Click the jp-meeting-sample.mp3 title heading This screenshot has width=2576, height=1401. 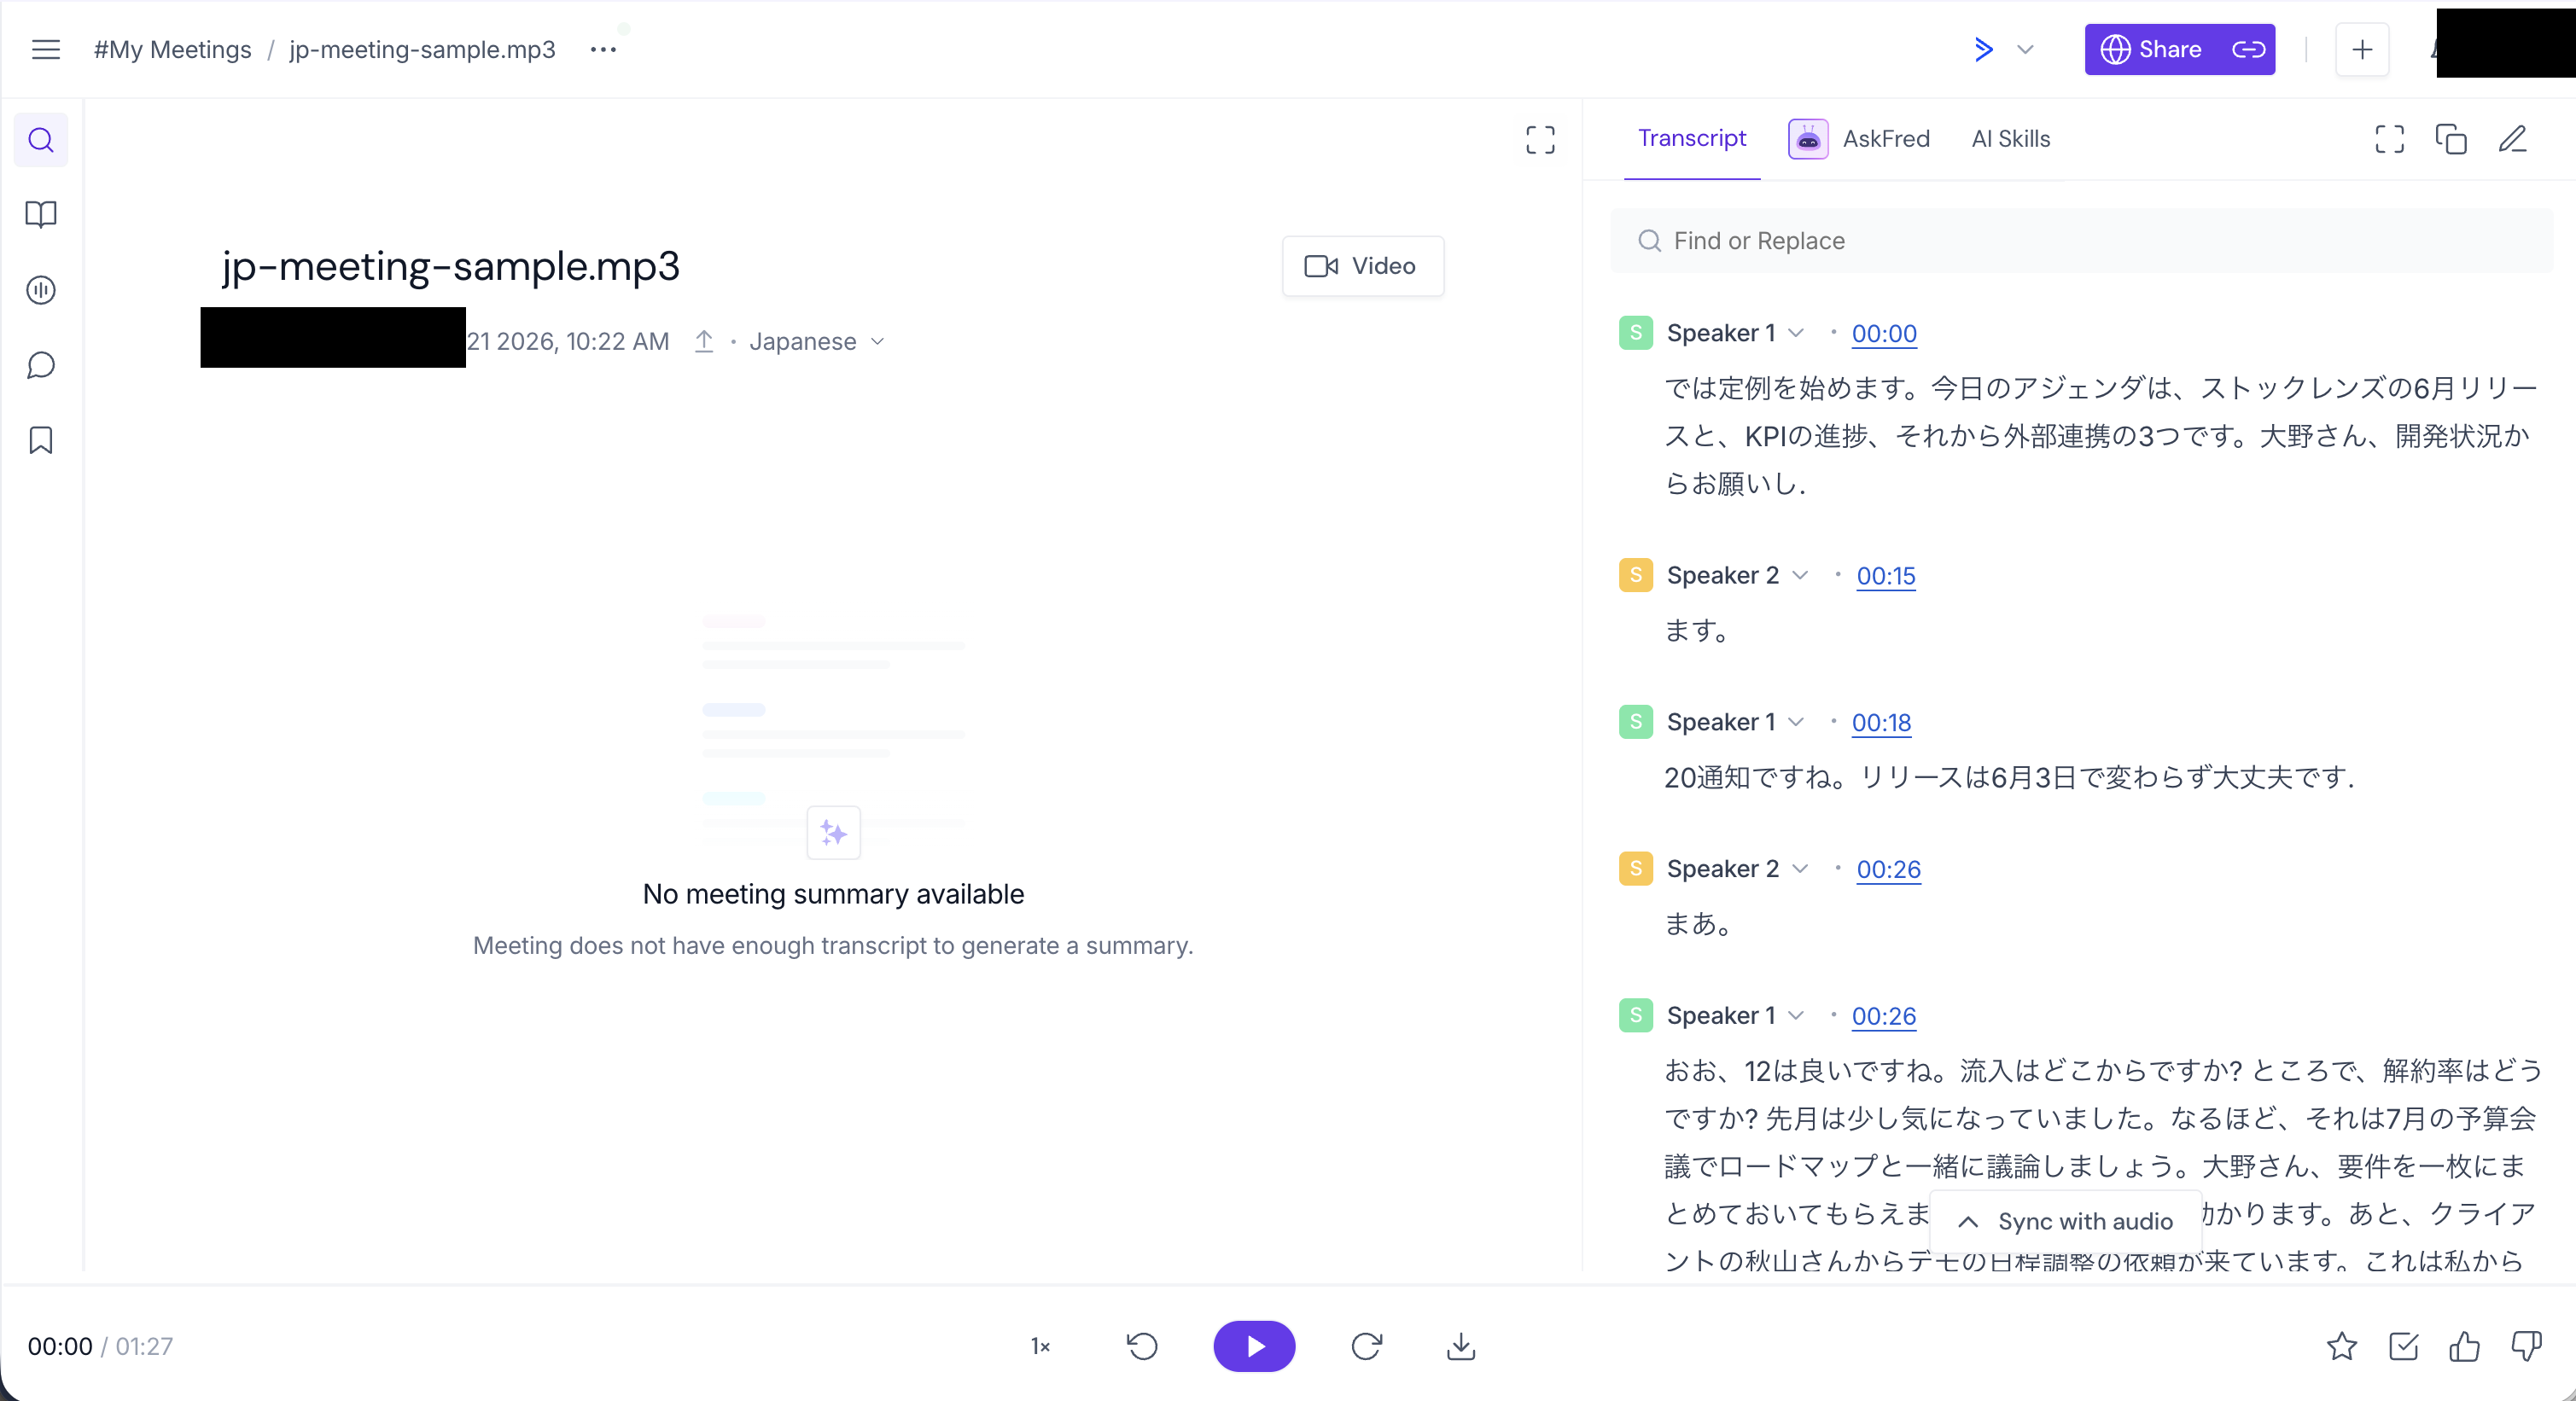(451, 266)
